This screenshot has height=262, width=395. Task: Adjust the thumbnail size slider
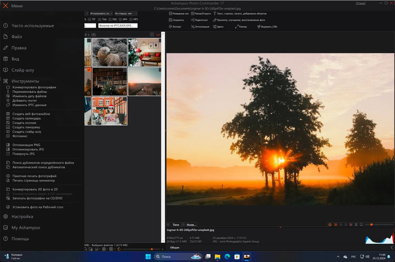coord(152,249)
